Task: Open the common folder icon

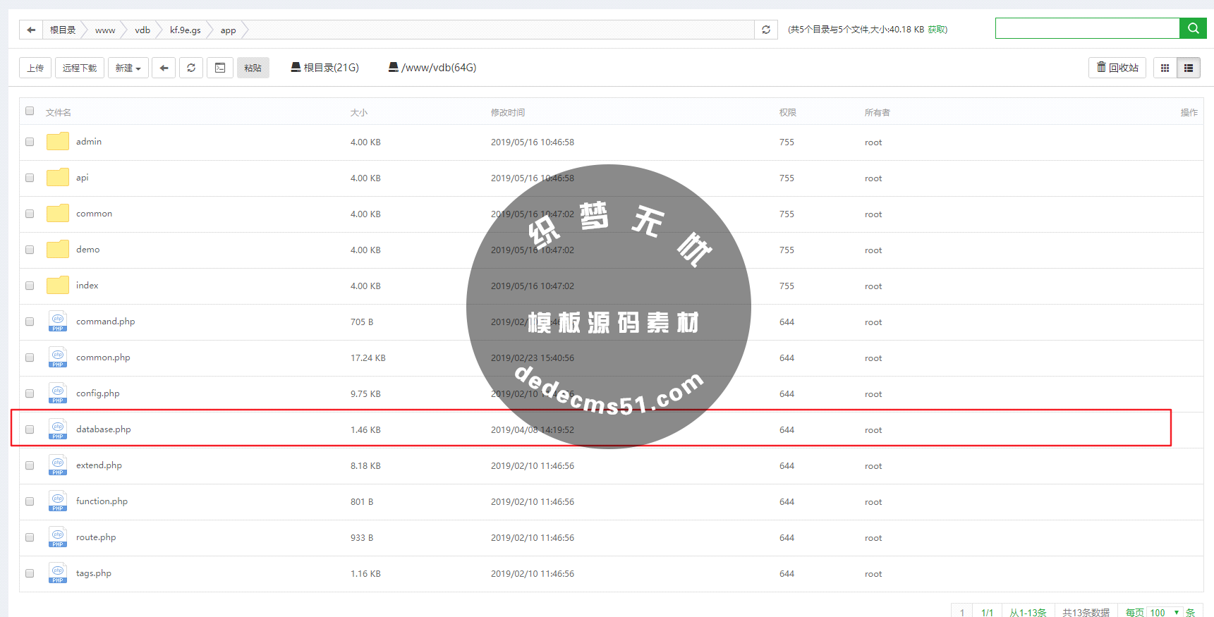Action: 58,214
